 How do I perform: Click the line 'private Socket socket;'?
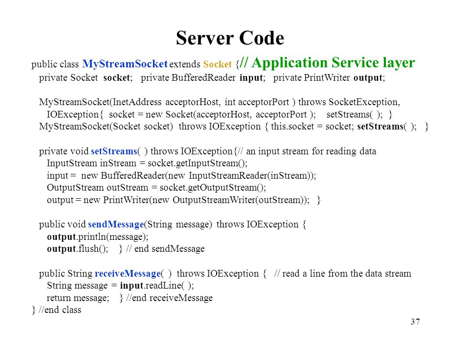tap(86, 77)
